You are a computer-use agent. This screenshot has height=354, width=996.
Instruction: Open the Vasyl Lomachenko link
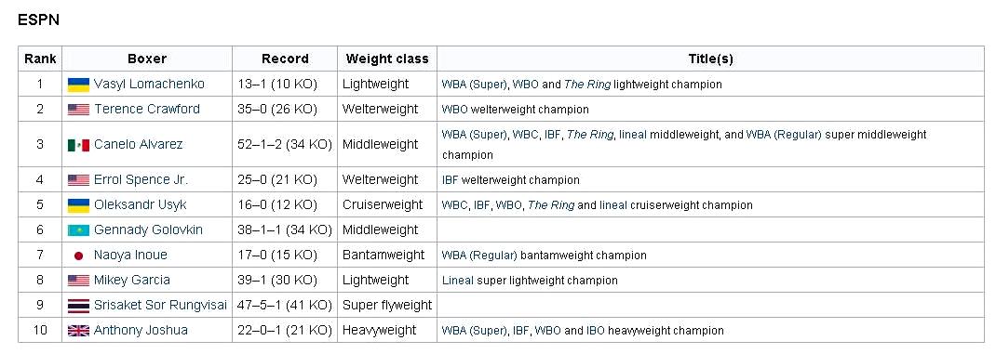coord(149,84)
